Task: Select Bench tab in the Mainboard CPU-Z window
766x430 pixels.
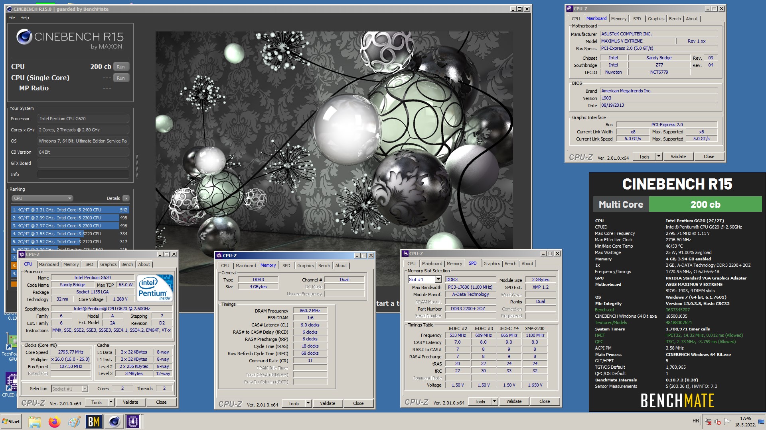Action: point(675,19)
